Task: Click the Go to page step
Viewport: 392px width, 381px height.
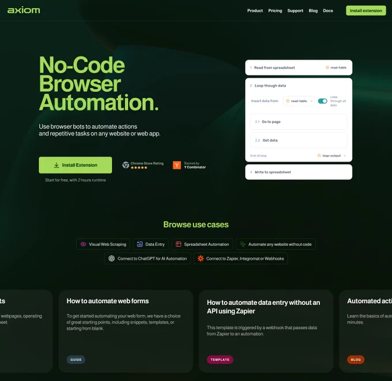Action: click(x=299, y=122)
